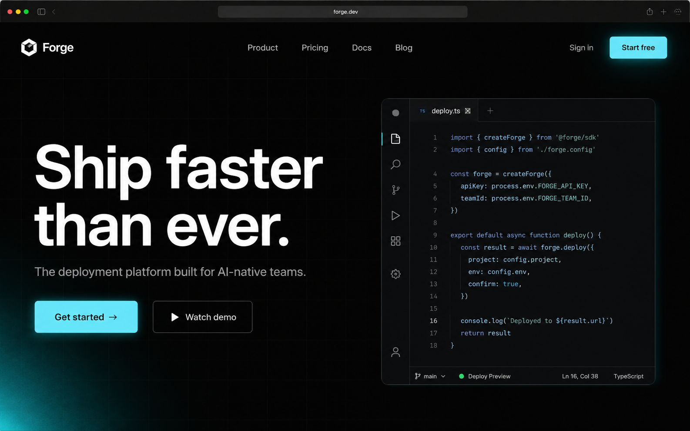The height and width of the screenshot is (431, 690).
Task: Open the Extensions grid icon in sidebar
Action: pos(395,241)
